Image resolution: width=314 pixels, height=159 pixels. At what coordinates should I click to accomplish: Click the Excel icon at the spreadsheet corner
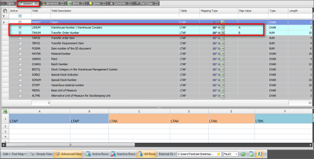(5, 111)
